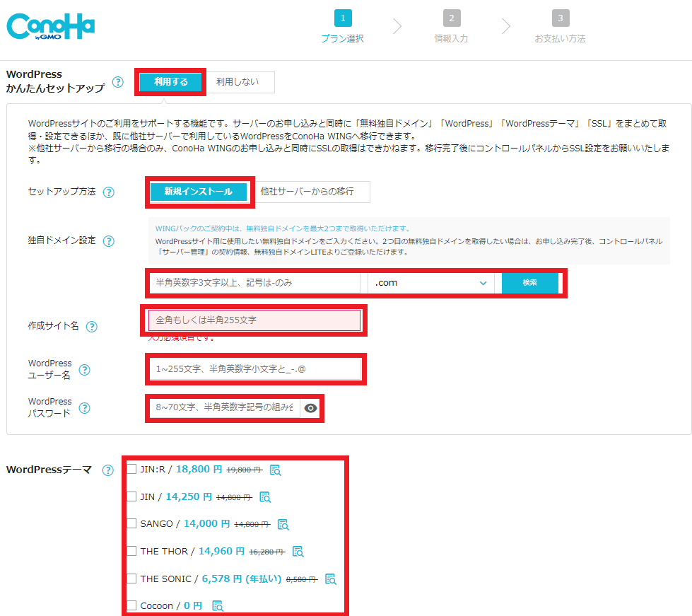
Task: Click the Cocoon price 0 円
Action: [193, 605]
